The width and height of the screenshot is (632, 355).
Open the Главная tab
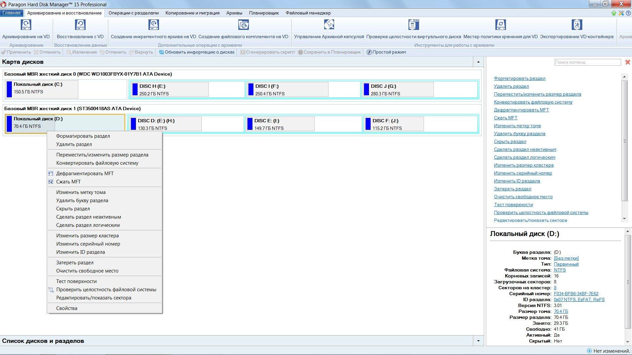pos(12,13)
